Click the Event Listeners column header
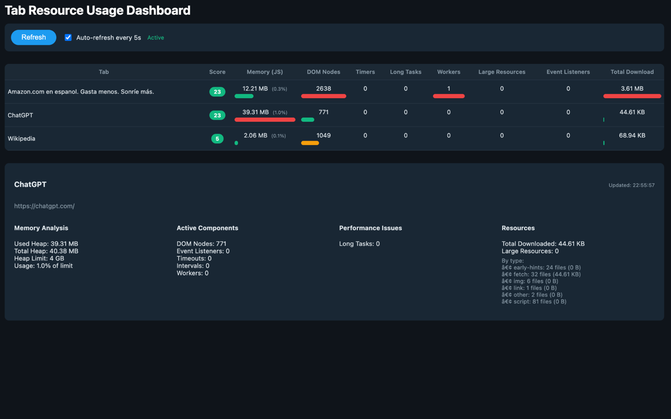The width and height of the screenshot is (671, 419). coord(568,72)
